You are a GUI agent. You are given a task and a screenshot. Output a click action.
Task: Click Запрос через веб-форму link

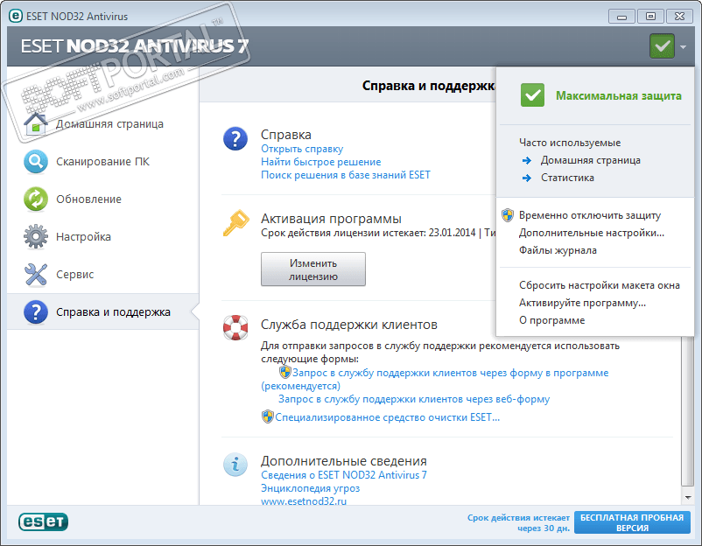(414, 399)
